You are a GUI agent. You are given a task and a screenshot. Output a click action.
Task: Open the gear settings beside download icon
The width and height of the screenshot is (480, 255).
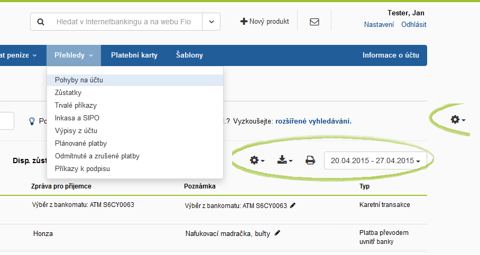point(257,160)
